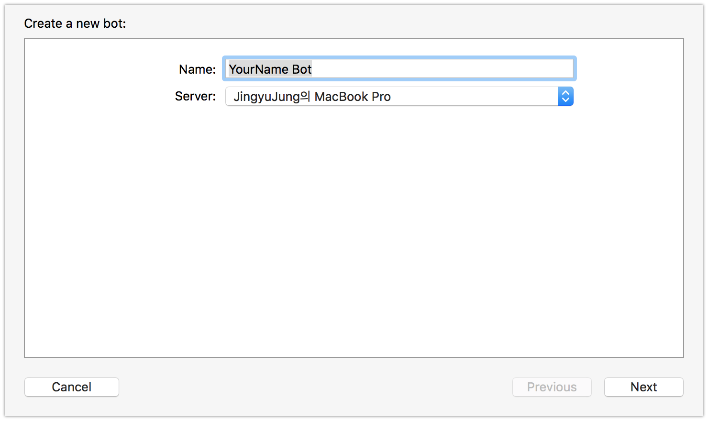Click the highlighted YourName Bot text
This screenshot has width=708, height=421.
[270, 69]
